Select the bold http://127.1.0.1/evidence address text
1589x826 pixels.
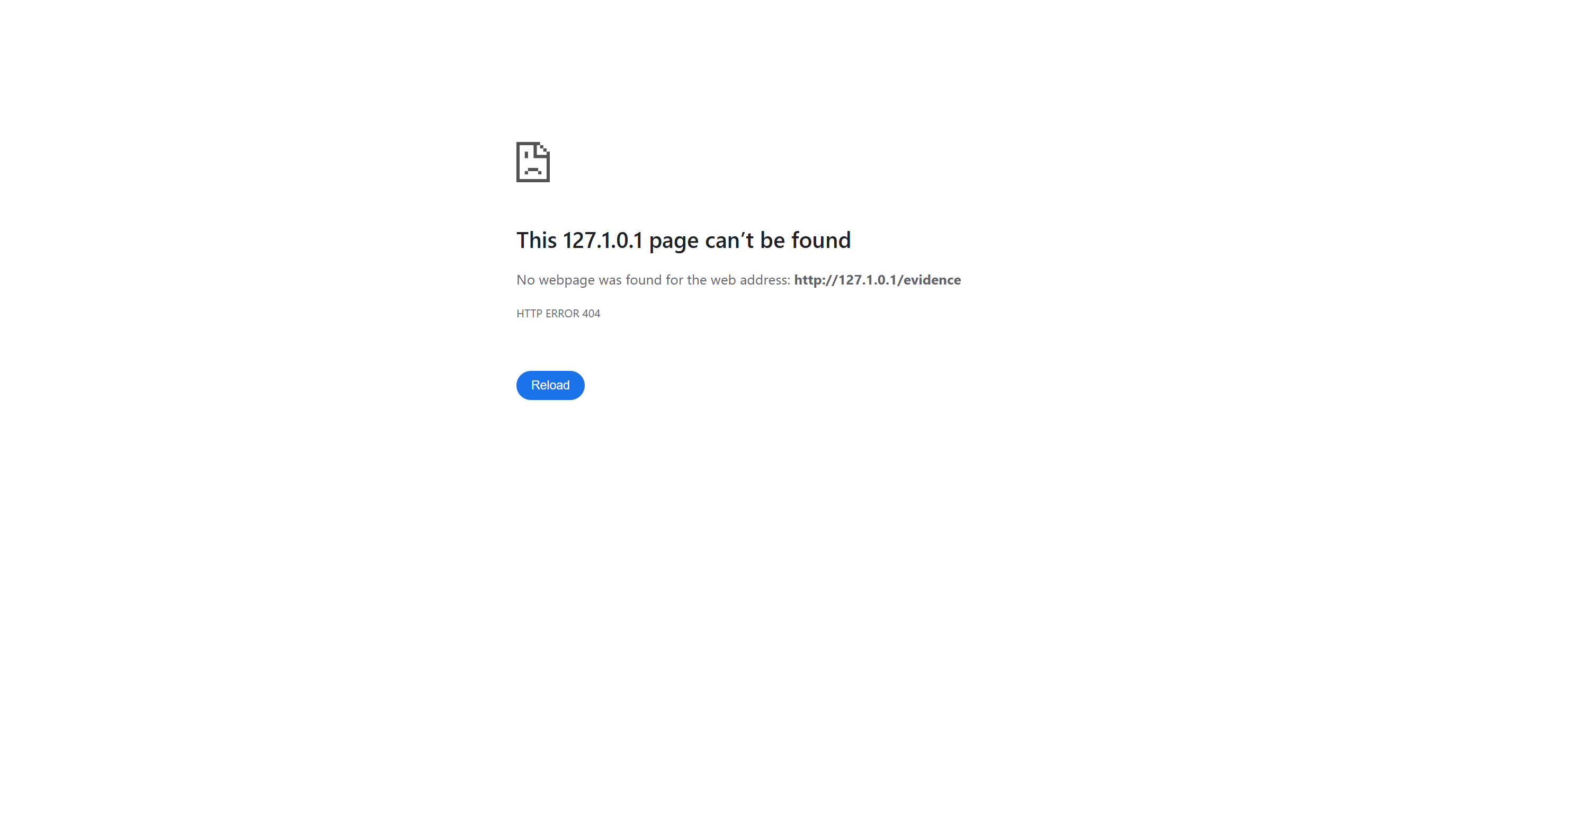coord(877,280)
